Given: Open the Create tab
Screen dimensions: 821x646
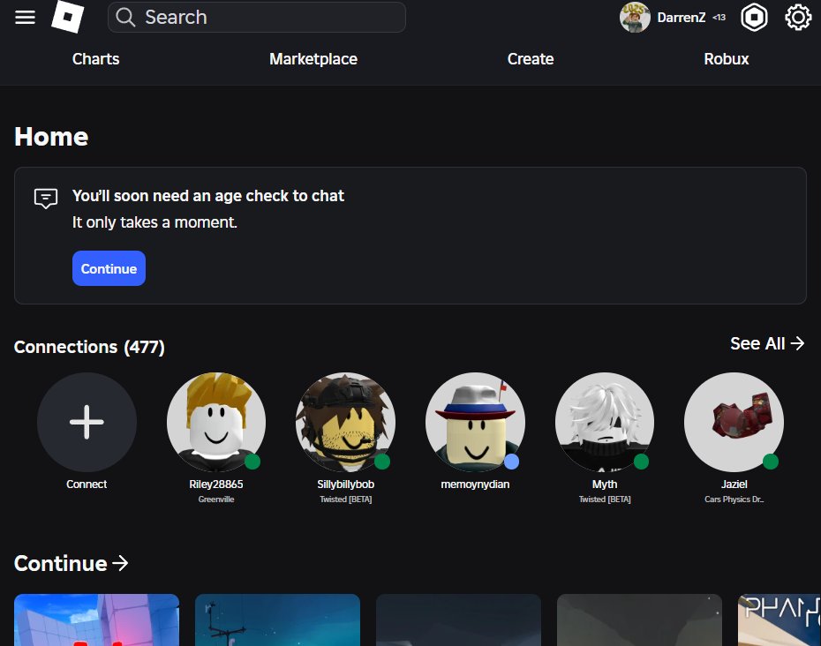Looking at the screenshot, I should 531,59.
